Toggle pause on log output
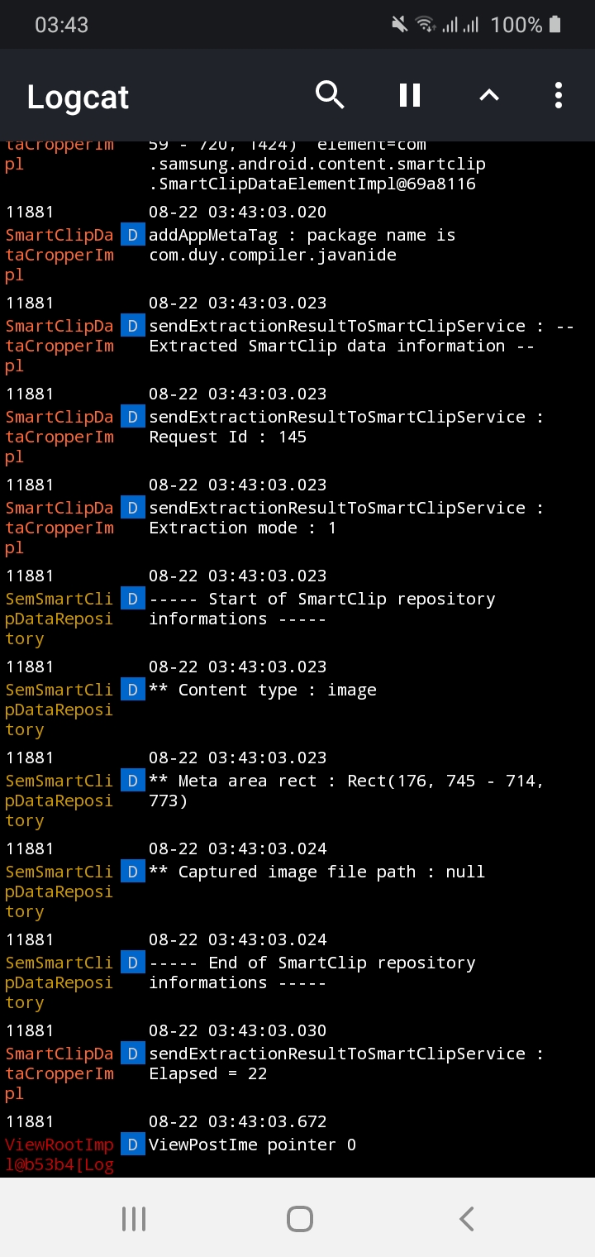Image resolution: width=595 pixels, height=1257 pixels. pos(408,95)
